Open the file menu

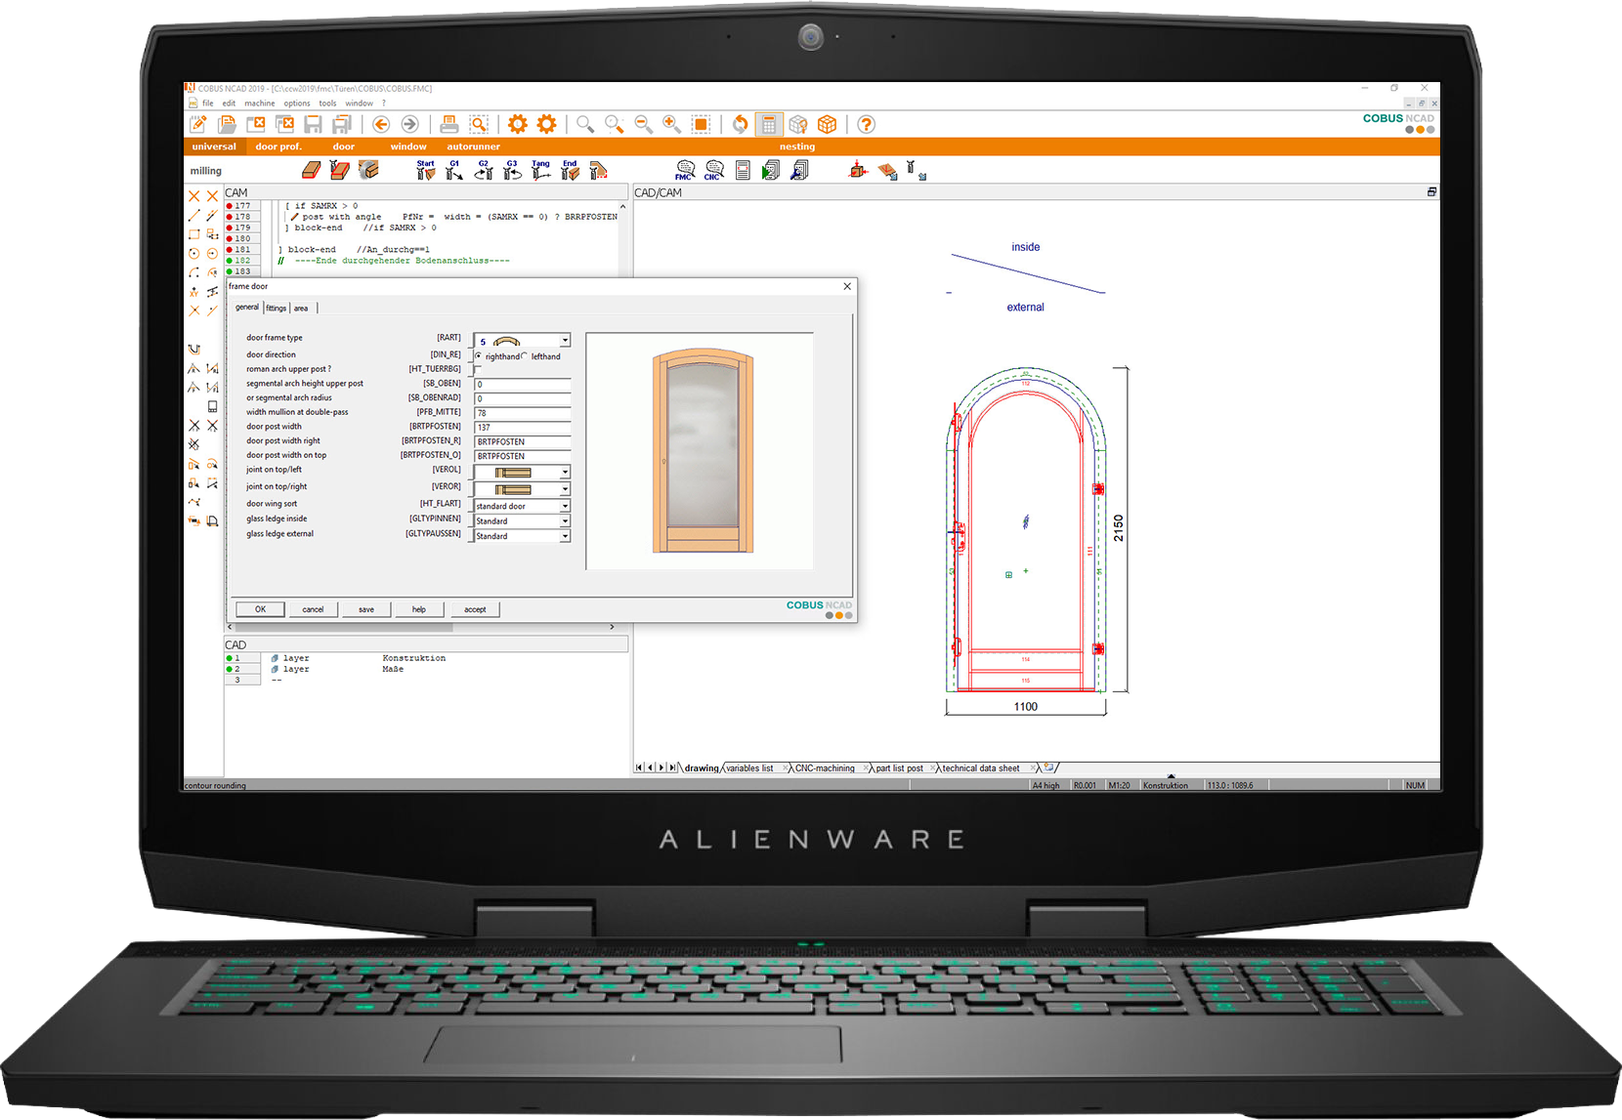click(208, 104)
